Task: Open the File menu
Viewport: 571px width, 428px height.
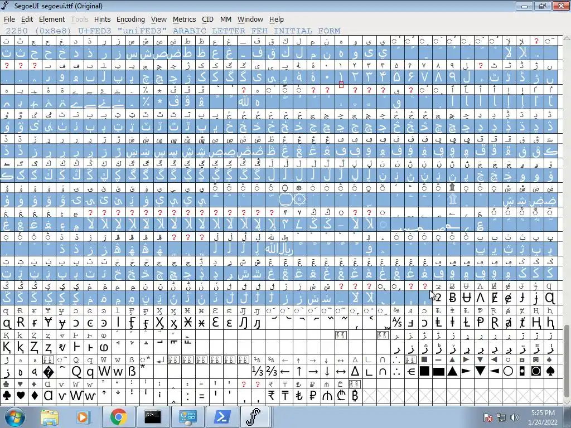Action: tap(9, 20)
